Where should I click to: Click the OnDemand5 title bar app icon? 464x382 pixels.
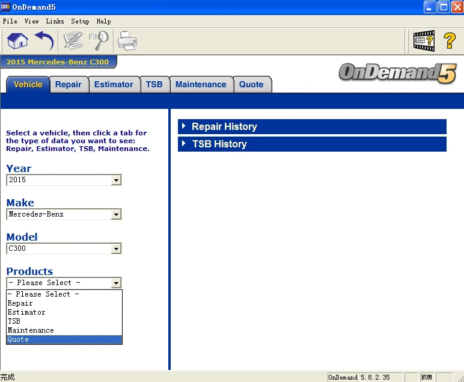coord(5,7)
